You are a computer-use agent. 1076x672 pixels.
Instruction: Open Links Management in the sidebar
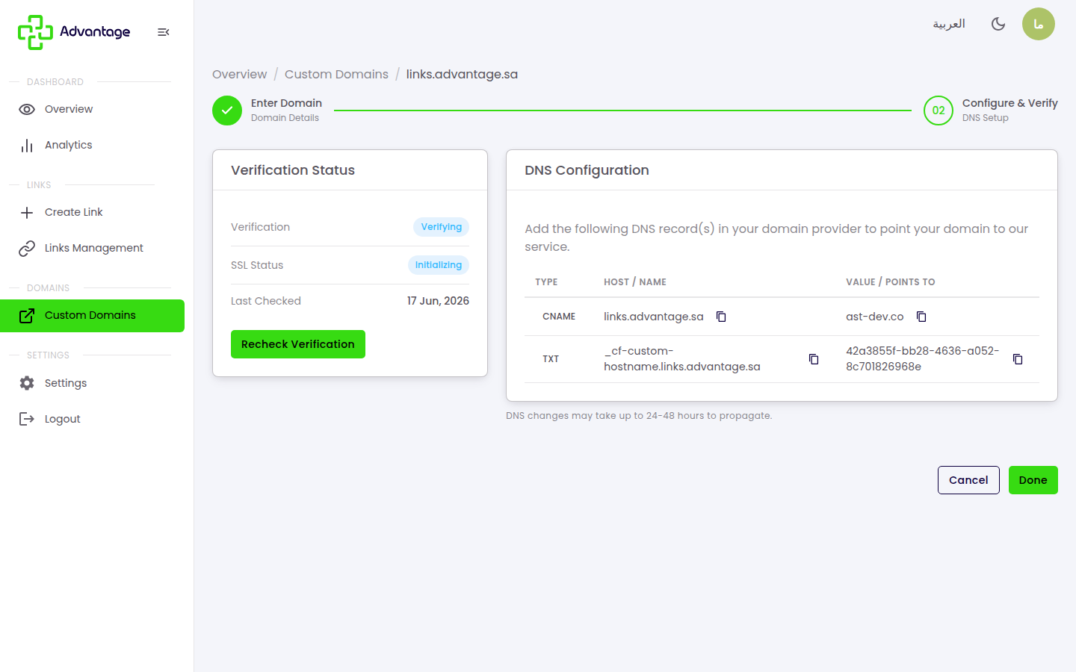pos(93,248)
